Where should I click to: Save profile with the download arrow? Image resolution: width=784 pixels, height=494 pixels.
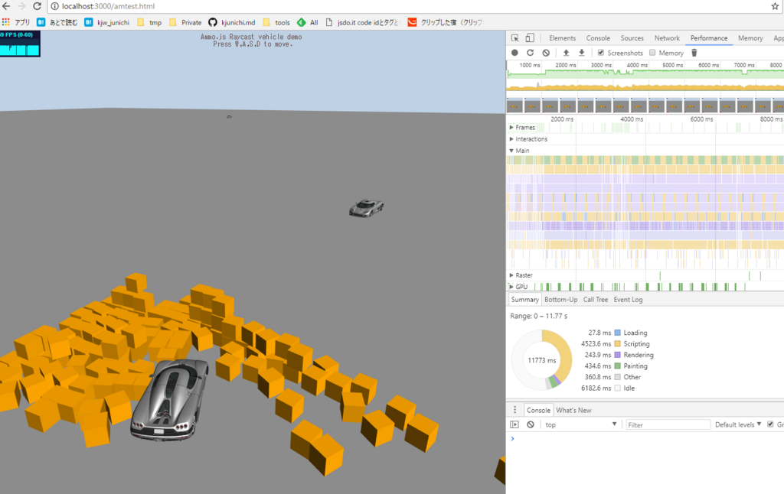tap(582, 53)
